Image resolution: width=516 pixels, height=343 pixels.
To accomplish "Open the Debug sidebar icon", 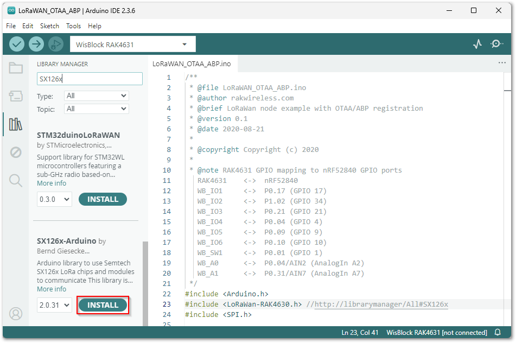I will [x=16, y=153].
